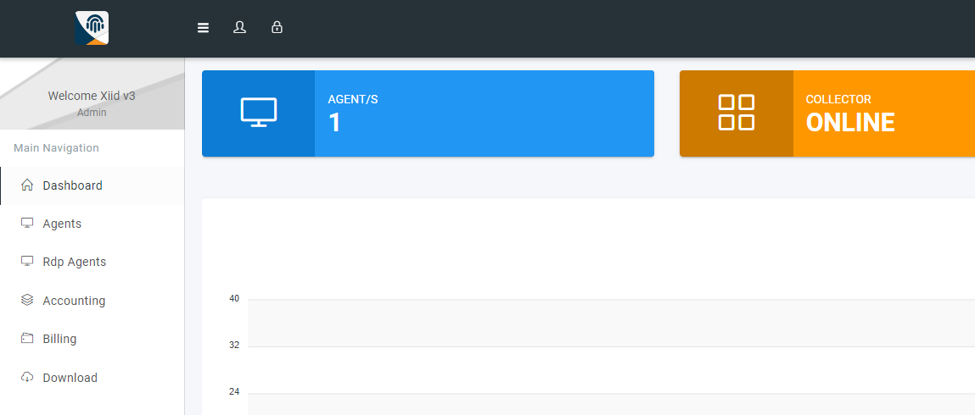Click the large monitor icon on the Agent/s card
This screenshot has width=975, height=415.
[259, 113]
